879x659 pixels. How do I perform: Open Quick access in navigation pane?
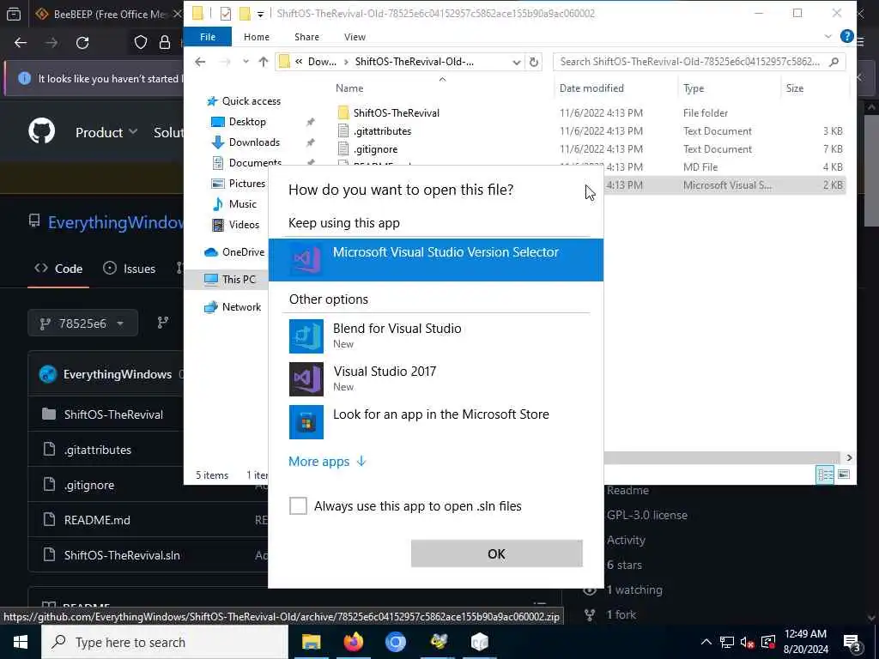coord(251,101)
